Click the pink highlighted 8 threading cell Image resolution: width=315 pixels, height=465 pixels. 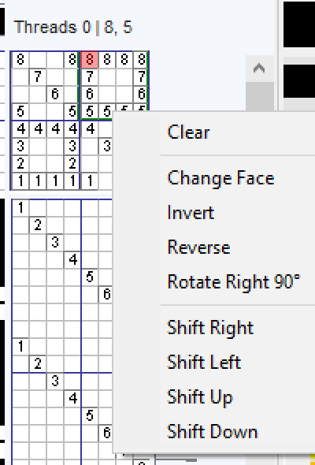click(90, 60)
